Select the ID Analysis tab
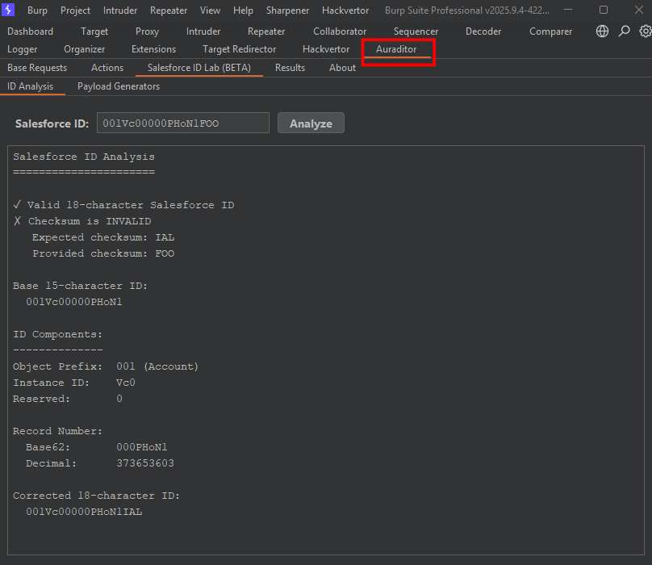This screenshot has height=565, width=652. point(31,86)
